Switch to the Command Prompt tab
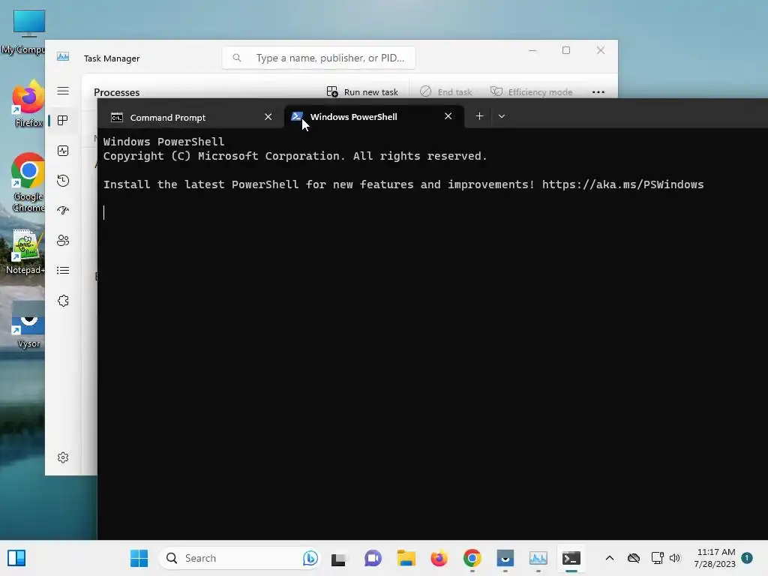This screenshot has height=576, width=768. 191,118
